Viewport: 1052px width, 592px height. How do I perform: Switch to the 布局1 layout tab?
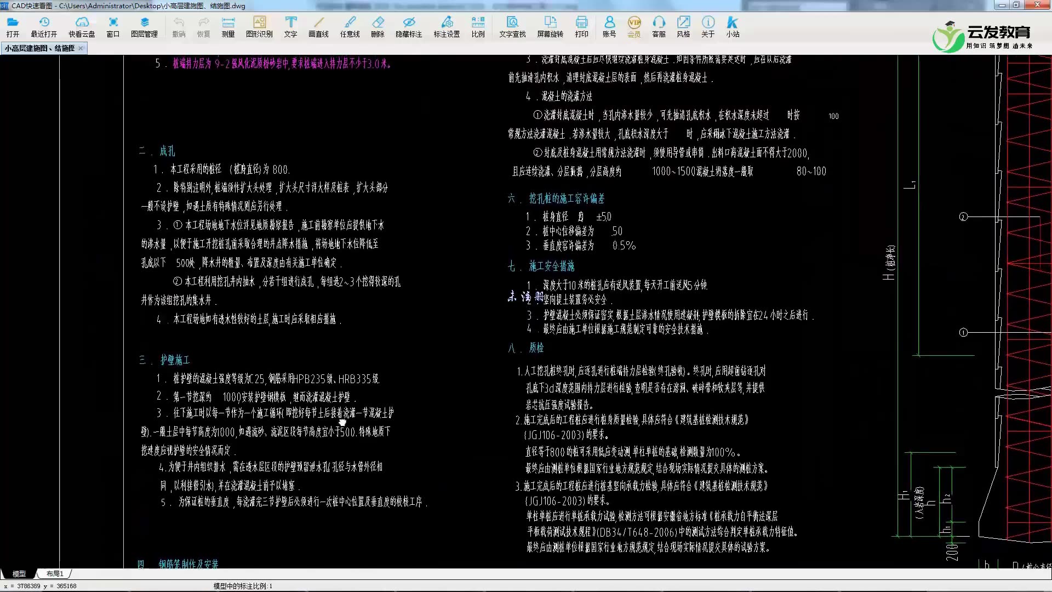pyautogui.click(x=55, y=574)
